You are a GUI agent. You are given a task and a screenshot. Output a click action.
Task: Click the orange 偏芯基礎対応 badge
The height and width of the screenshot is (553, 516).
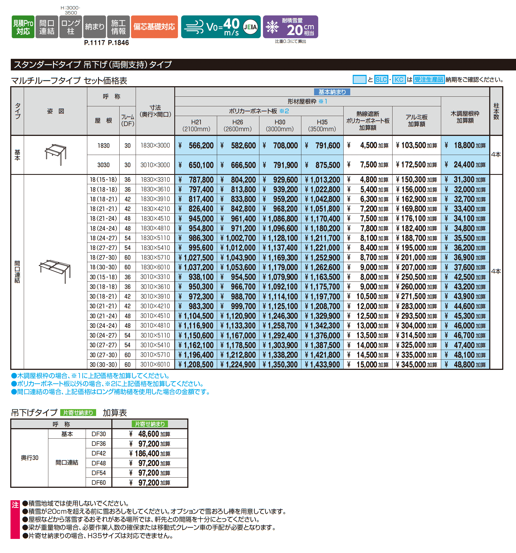click(154, 27)
